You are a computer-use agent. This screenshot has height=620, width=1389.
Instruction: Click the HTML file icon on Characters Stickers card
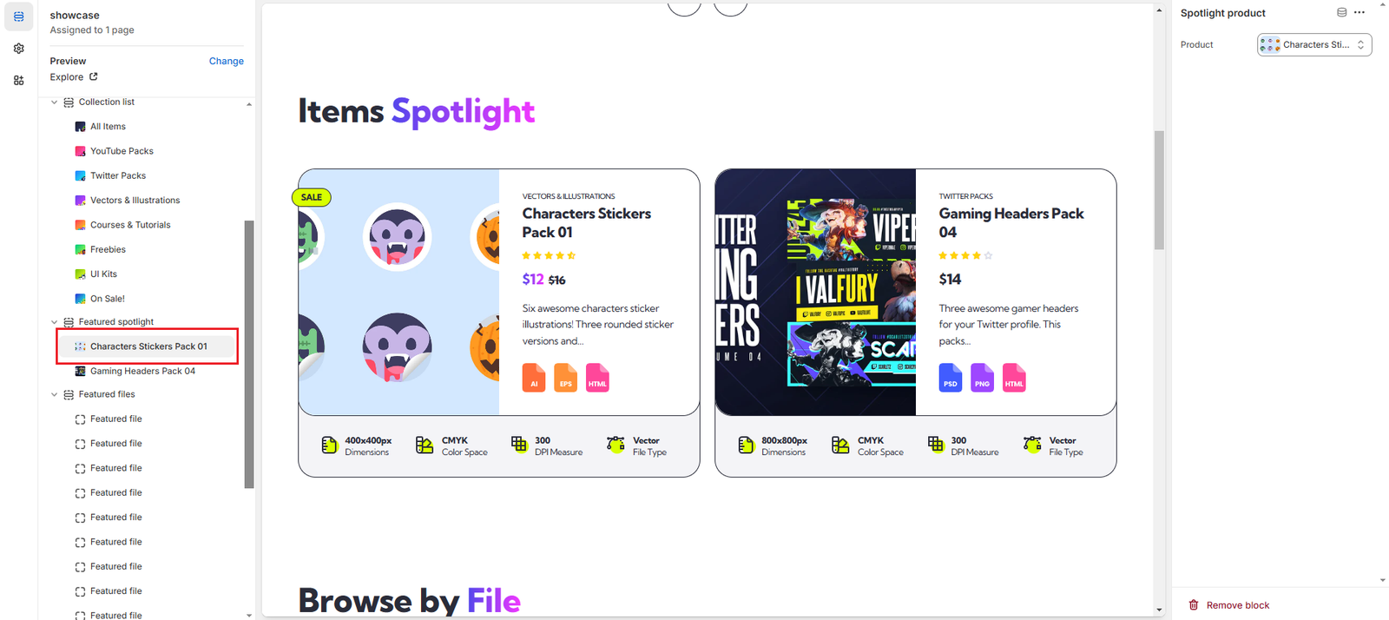(x=597, y=378)
